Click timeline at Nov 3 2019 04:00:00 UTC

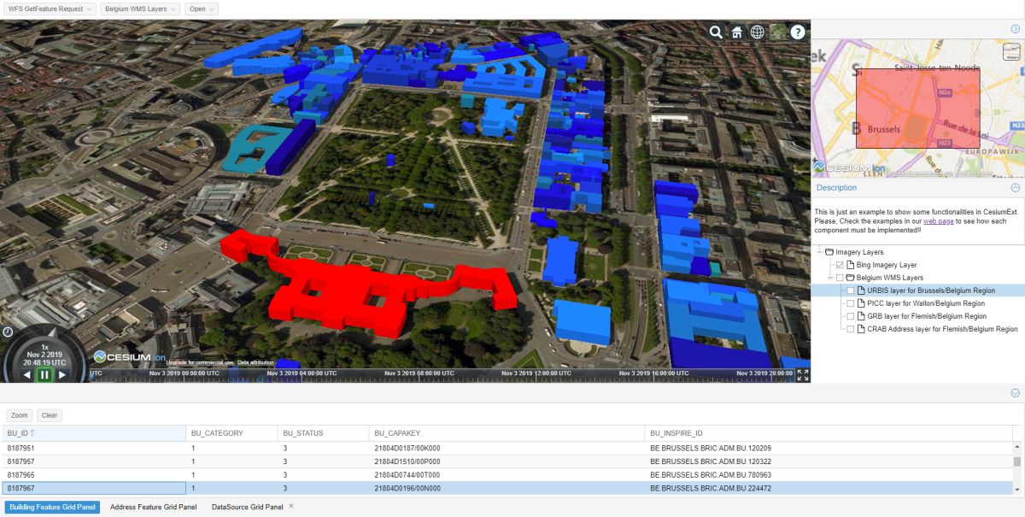click(x=303, y=373)
